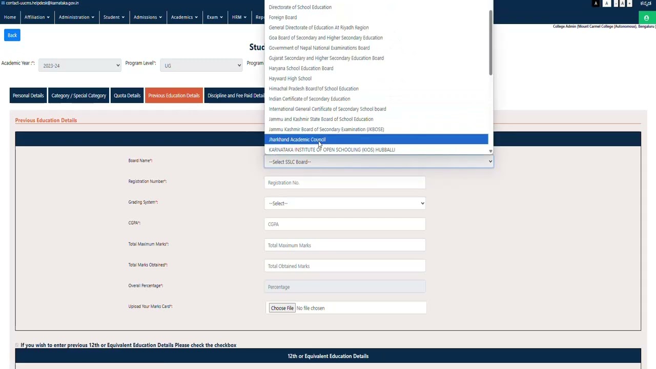Pick General Directorate of Education At Riyadh Region
Image resolution: width=656 pixels, height=369 pixels.
pos(376,28)
